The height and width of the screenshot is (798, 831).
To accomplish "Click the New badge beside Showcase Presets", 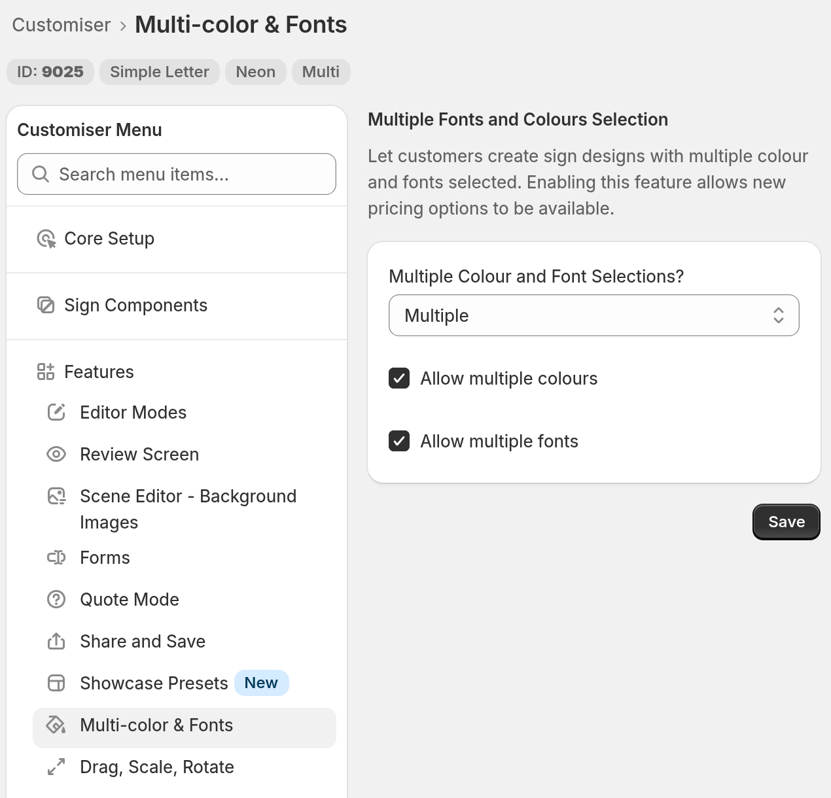I will 261,683.
